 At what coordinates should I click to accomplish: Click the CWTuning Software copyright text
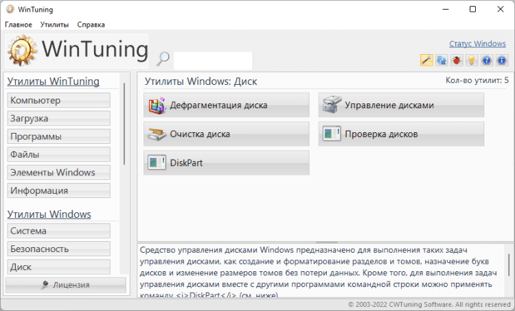pos(429,304)
